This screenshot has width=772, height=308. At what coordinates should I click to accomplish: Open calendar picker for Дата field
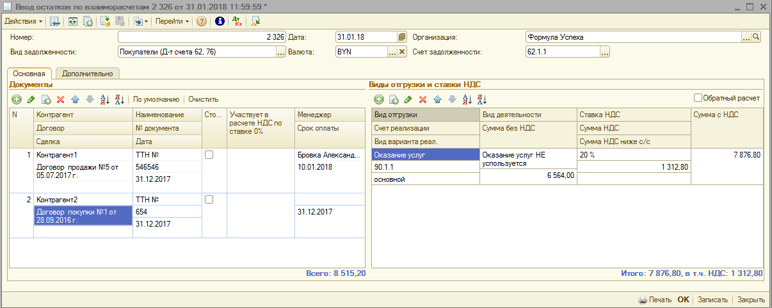pos(402,37)
